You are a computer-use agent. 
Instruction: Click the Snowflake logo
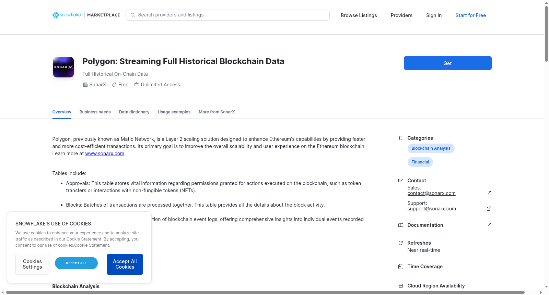(67, 15)
